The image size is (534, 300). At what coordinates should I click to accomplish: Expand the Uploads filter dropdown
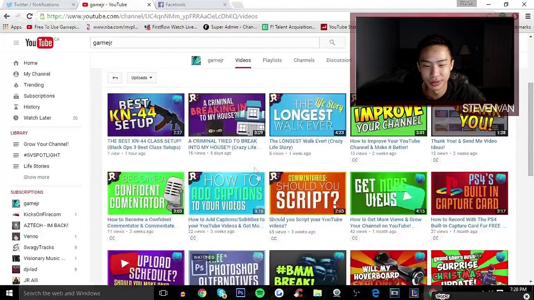coord(141,77)
